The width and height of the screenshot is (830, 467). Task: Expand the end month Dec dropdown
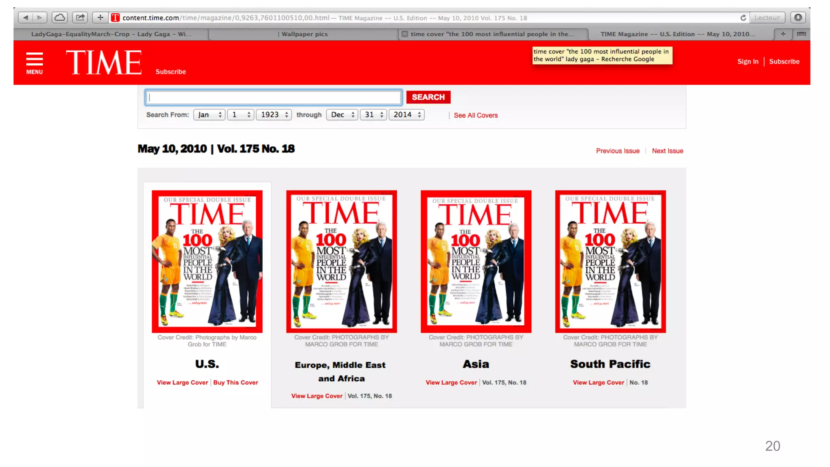click(x=342, y=115)
